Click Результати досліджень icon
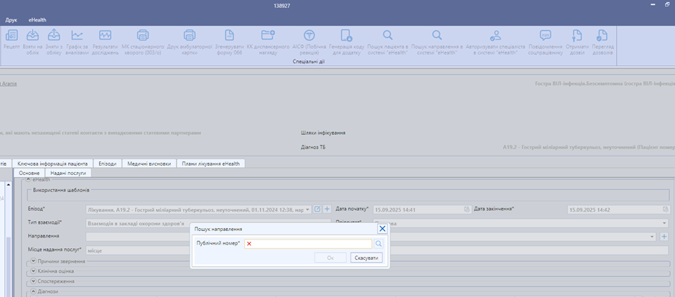675x297 pixels. point(106,36)
